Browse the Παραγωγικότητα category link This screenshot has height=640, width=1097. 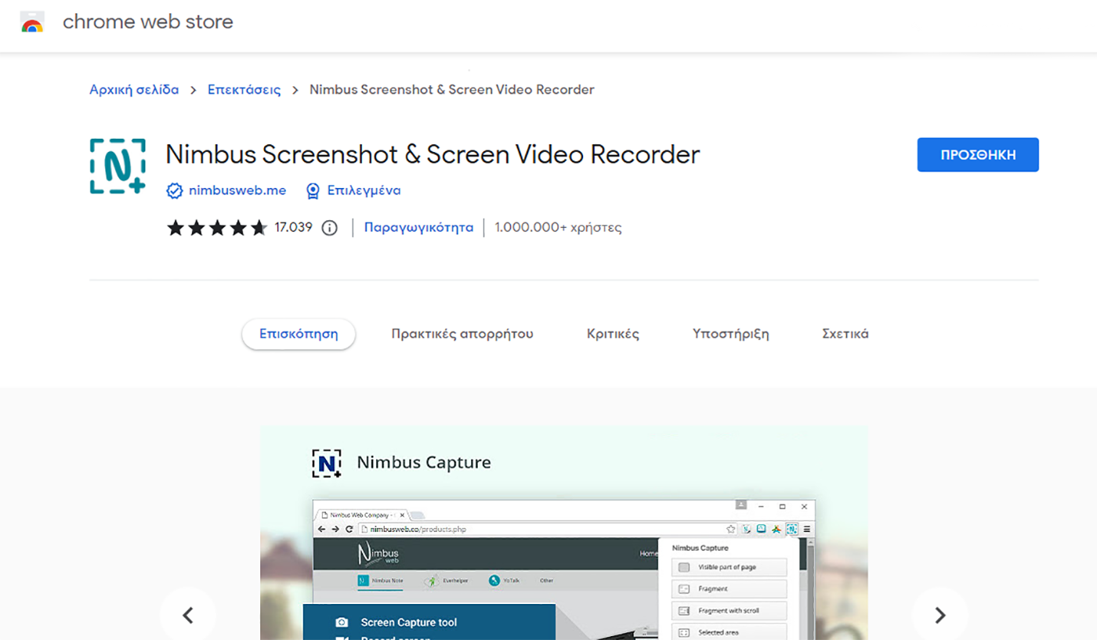point(418,227)
